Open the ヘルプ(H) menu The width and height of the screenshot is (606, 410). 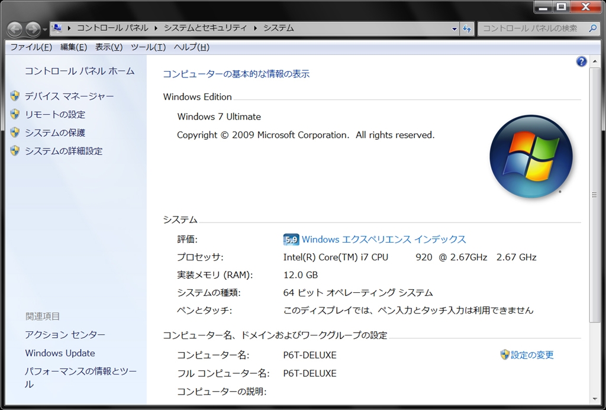point(191,47)
